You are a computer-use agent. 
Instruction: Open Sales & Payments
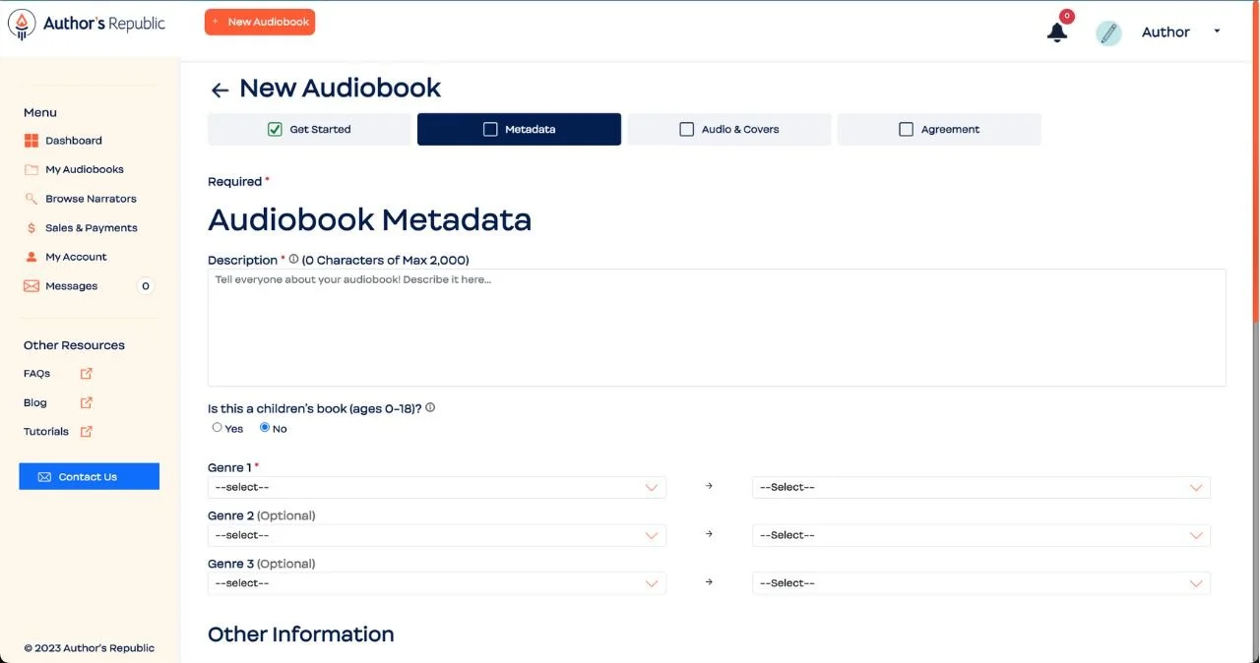tap(93, 227)
